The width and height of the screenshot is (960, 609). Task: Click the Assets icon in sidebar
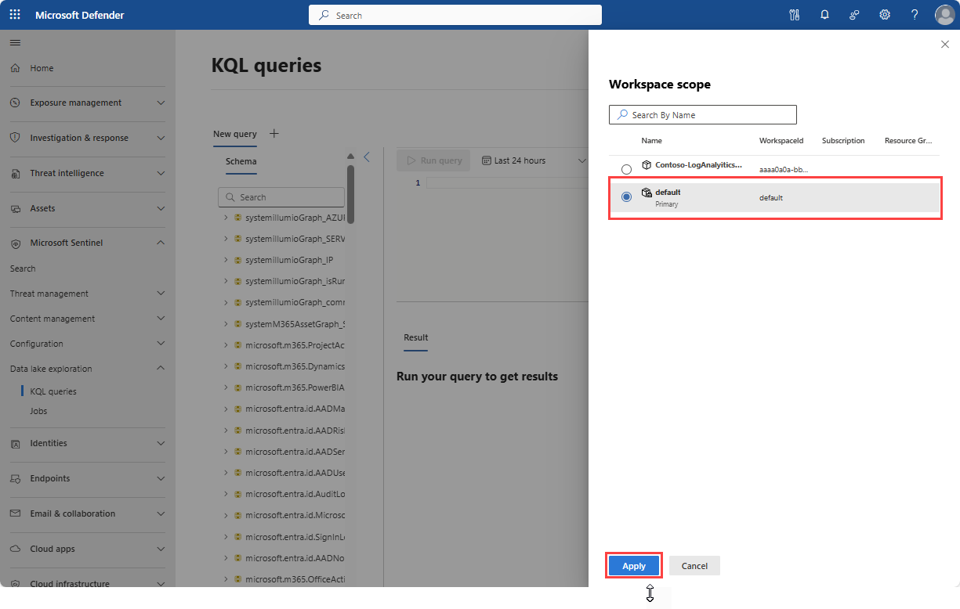pos(15,208)
